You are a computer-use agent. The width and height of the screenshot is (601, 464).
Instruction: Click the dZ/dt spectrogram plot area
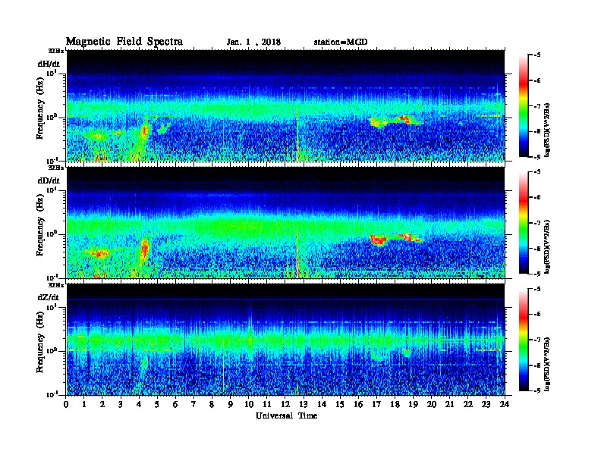tap(285, 340)
